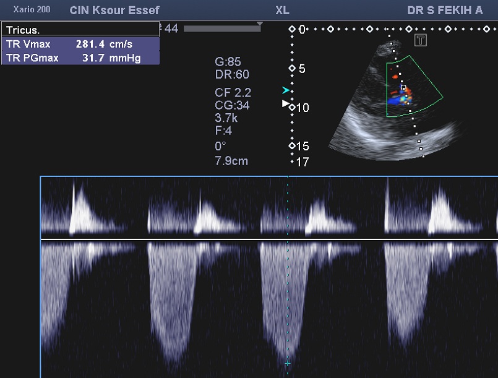Image resolution: width=498 pixels, height=378 pixels.
Task: Click the cyan arrowhead depth marker
Action: [286, 90]
